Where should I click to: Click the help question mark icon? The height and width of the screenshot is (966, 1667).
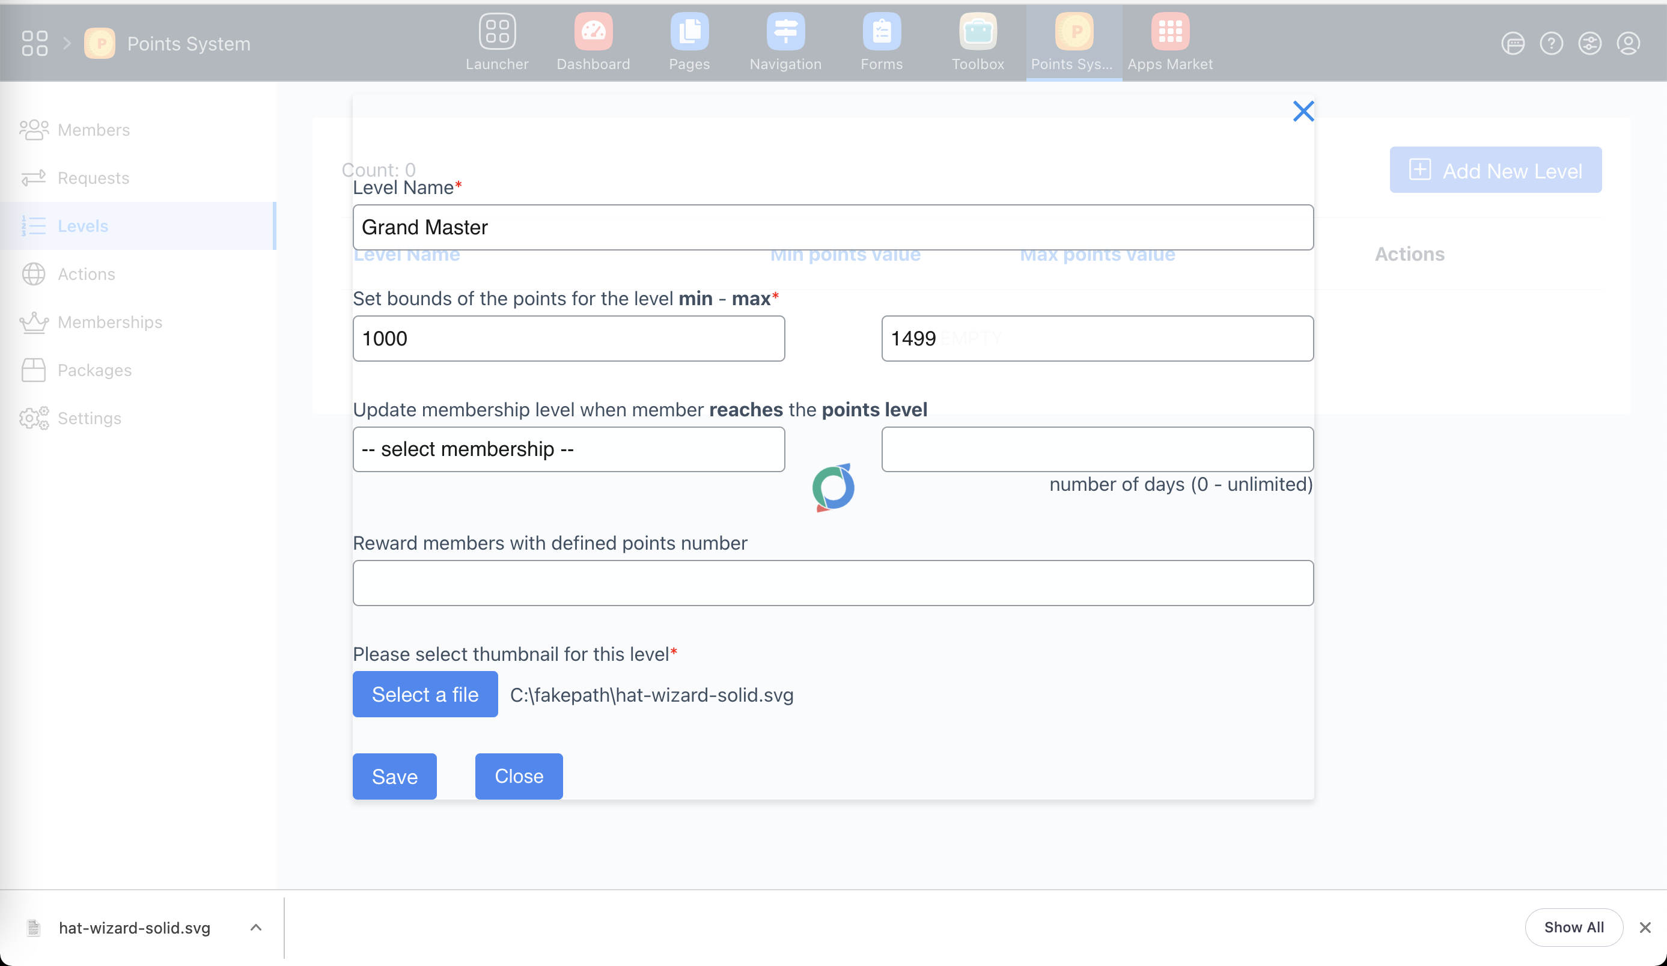[x=1550, y=44]
